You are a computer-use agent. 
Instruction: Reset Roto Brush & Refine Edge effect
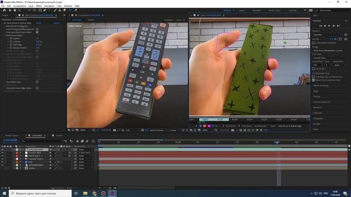[x=38, y=23]
